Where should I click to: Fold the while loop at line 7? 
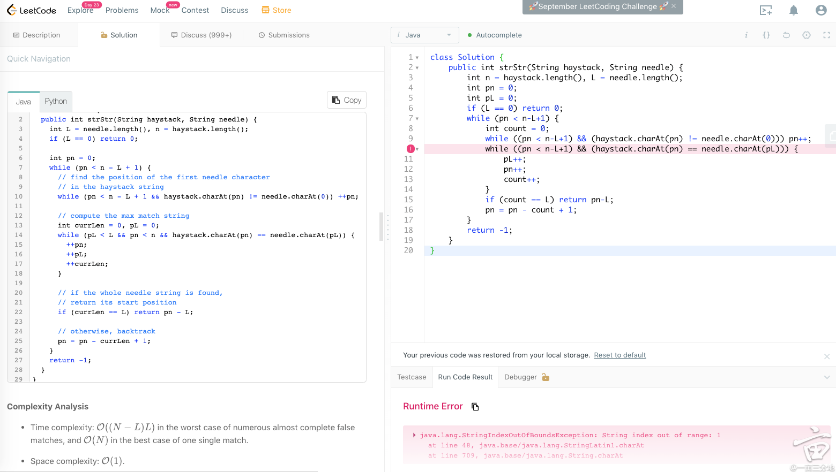pyautogui.click(x=417, y=119)
